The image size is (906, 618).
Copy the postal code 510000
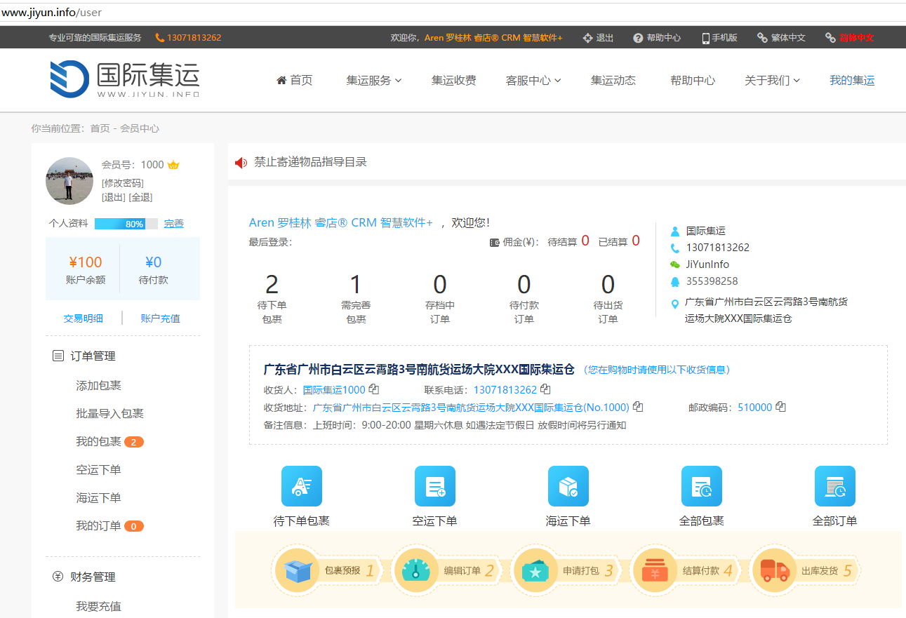click(x=780, y=407)
